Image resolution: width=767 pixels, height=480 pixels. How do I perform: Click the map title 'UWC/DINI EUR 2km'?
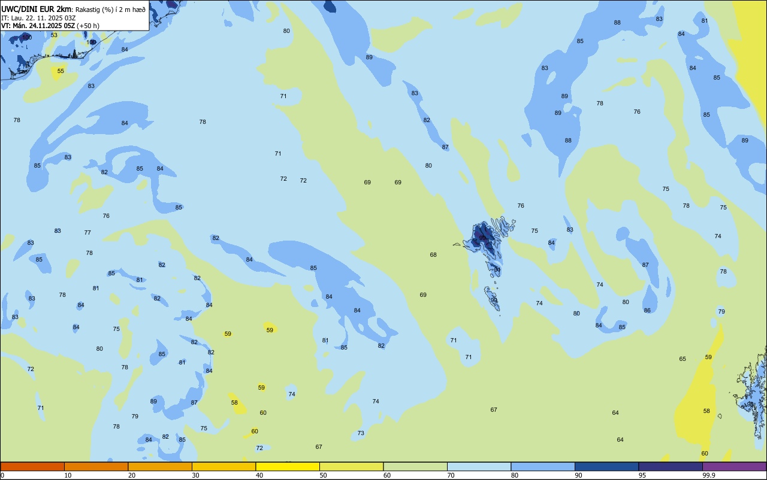[x=37, y=9]
